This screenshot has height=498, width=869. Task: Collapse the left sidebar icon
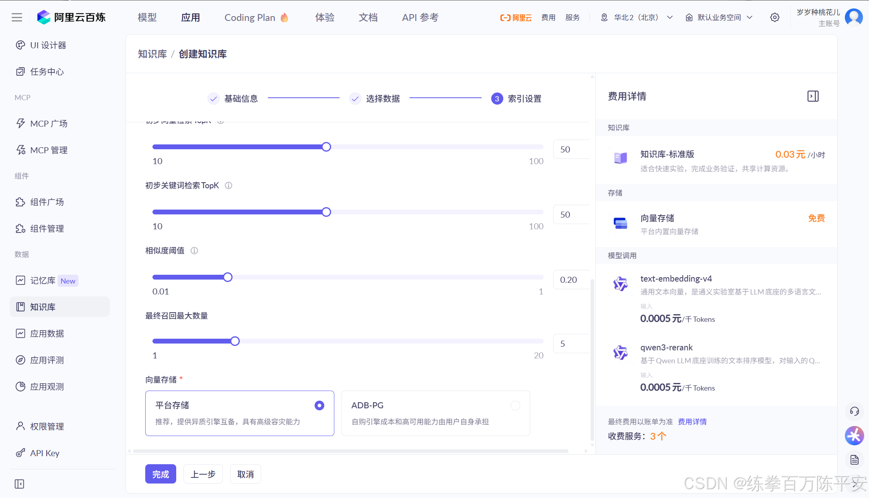pyautogui.click(x=19, y=484)
